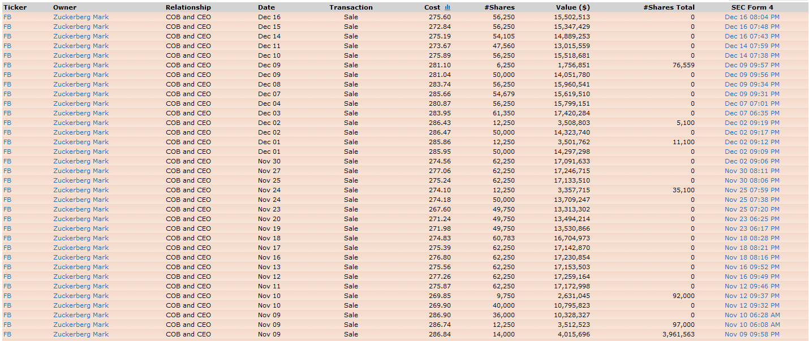The image size is (809, 341).
Task: Open Zuckerberg Mark link in row valued 15,347,429
Action: [81, 27]
